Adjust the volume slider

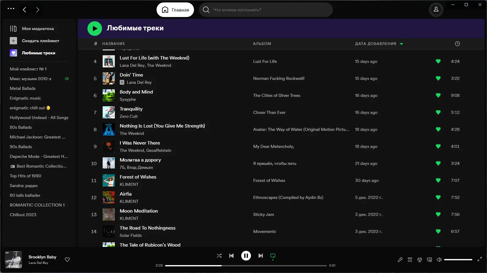pyautogui.click(x=458, y=260)
